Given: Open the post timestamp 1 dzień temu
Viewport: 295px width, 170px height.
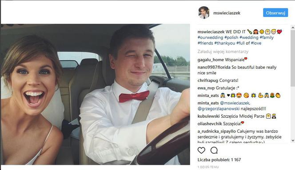Looking at the screenshot, I should tap(208, 167).
